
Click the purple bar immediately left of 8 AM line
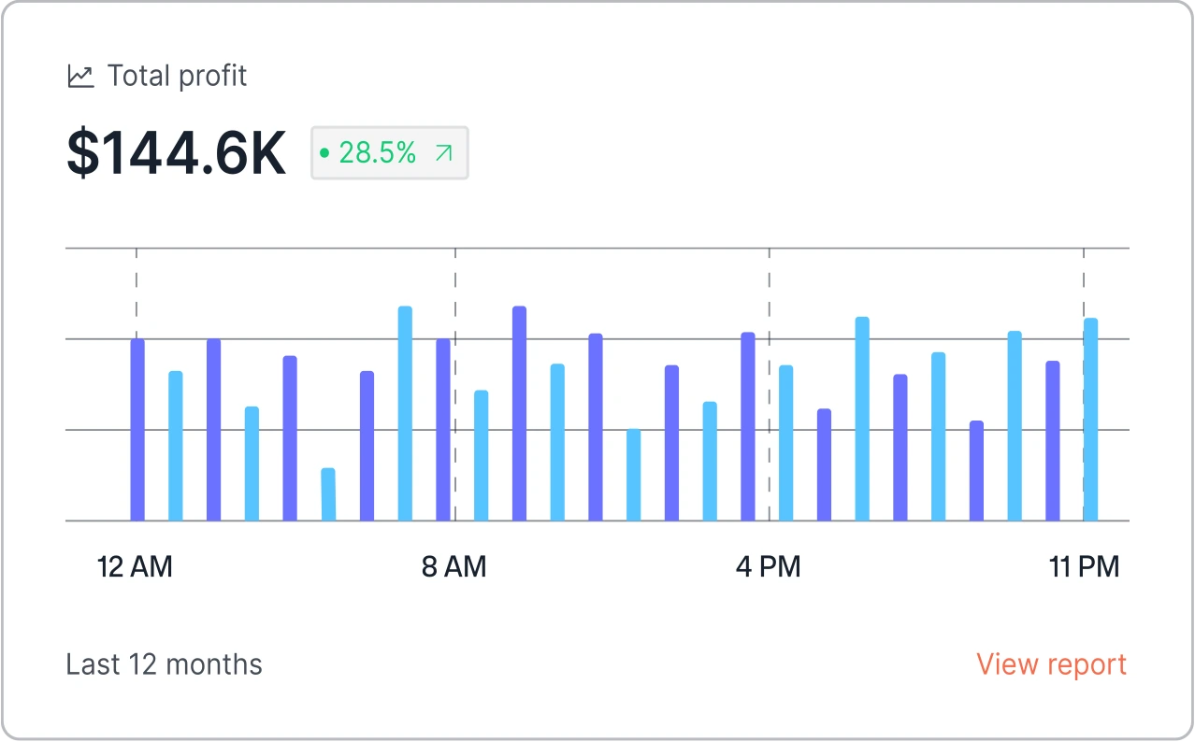tap(442, 430)
